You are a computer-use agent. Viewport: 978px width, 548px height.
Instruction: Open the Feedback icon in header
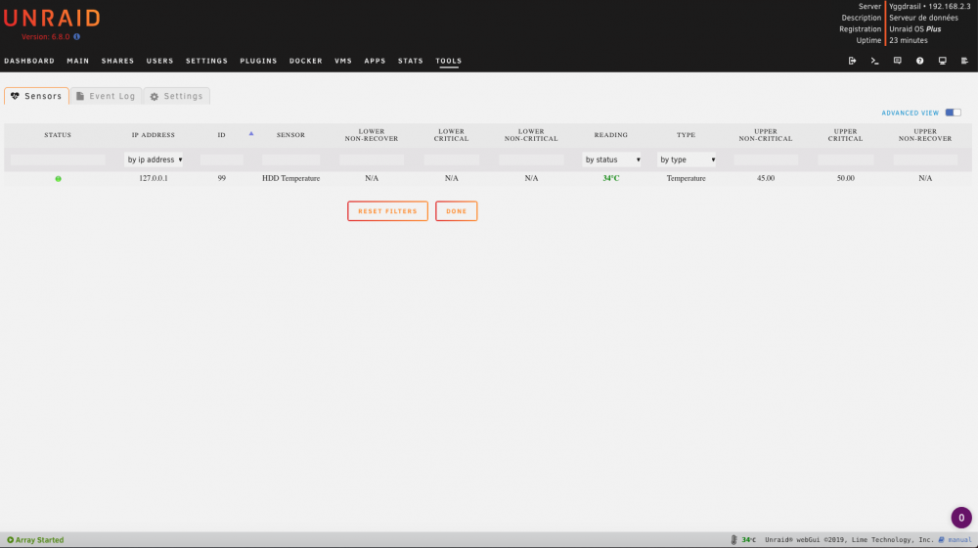(897, 61)
